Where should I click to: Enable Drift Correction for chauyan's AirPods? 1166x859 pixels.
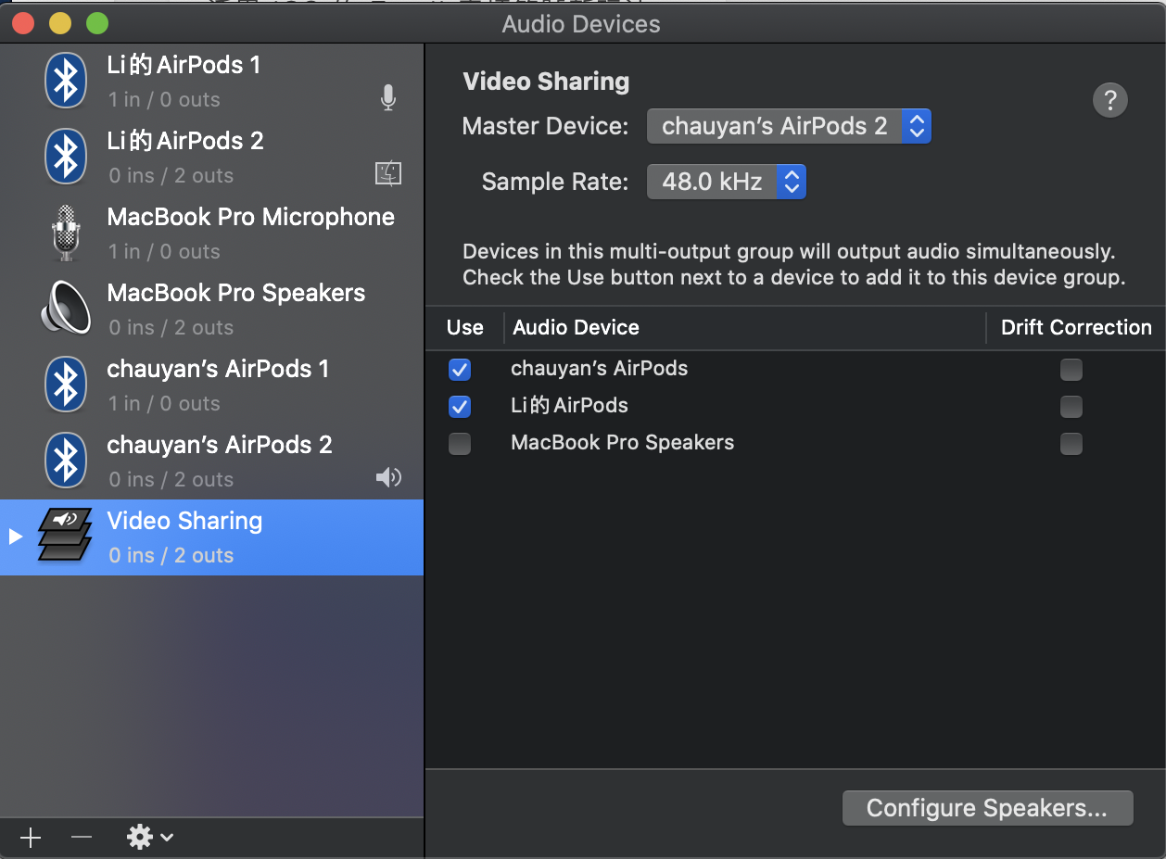pos(1071,370)
